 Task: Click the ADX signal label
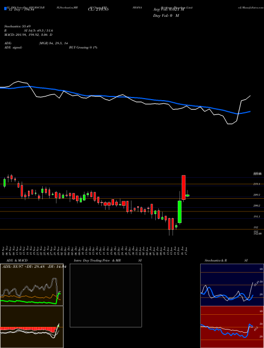coord(13,47)
